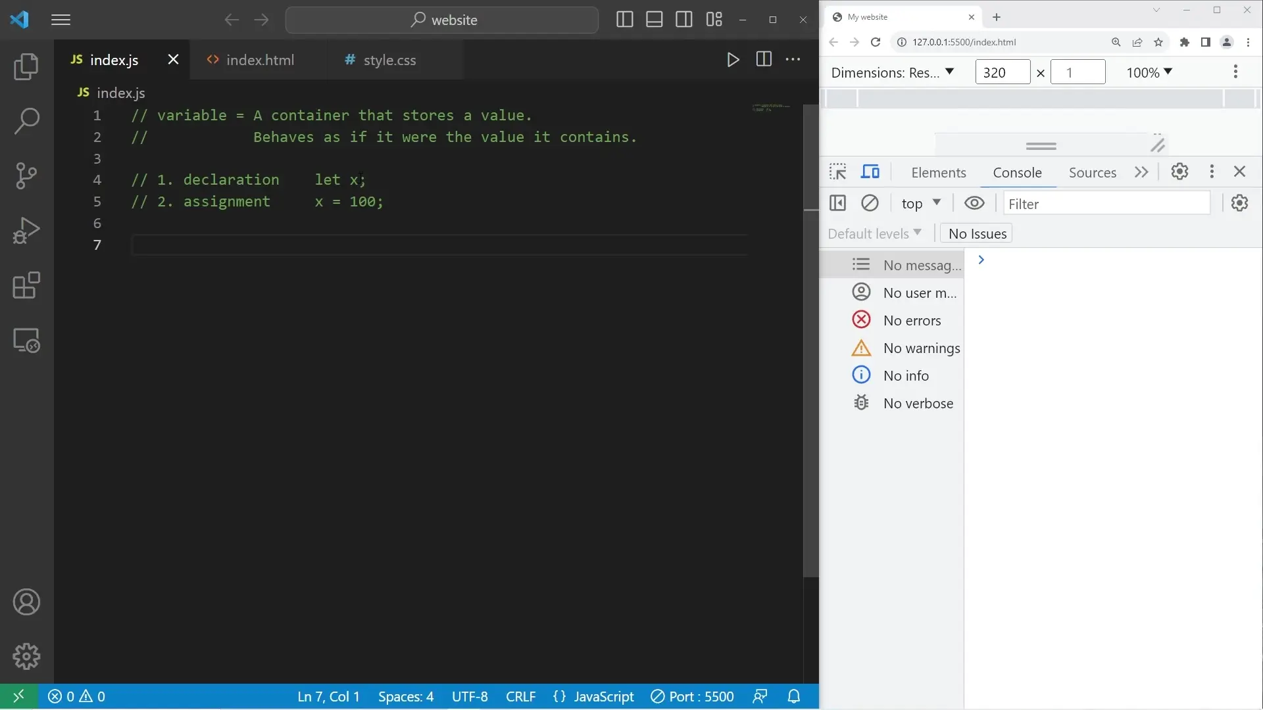Run the code with the play button
This screenshot has height=710, width=1263.
tap(733, 60)
